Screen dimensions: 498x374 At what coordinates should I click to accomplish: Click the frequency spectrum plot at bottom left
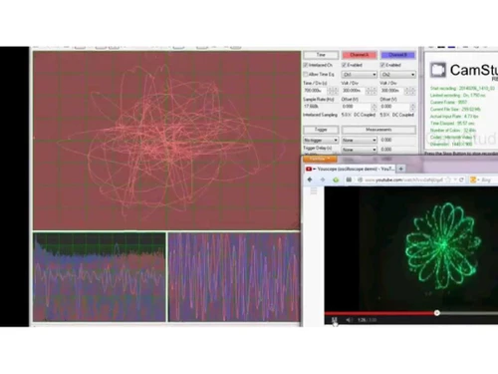pos(100,277)
